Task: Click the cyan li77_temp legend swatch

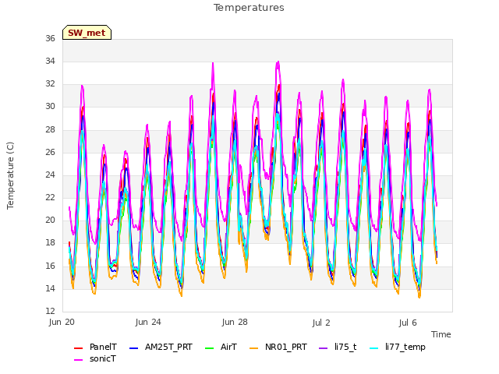Action: click(373, 348)
